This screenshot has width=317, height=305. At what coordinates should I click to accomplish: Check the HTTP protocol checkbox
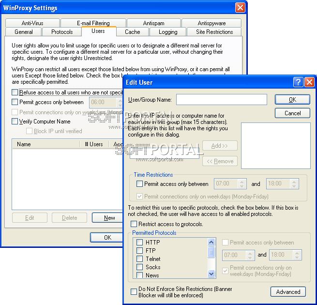[139, 242]
